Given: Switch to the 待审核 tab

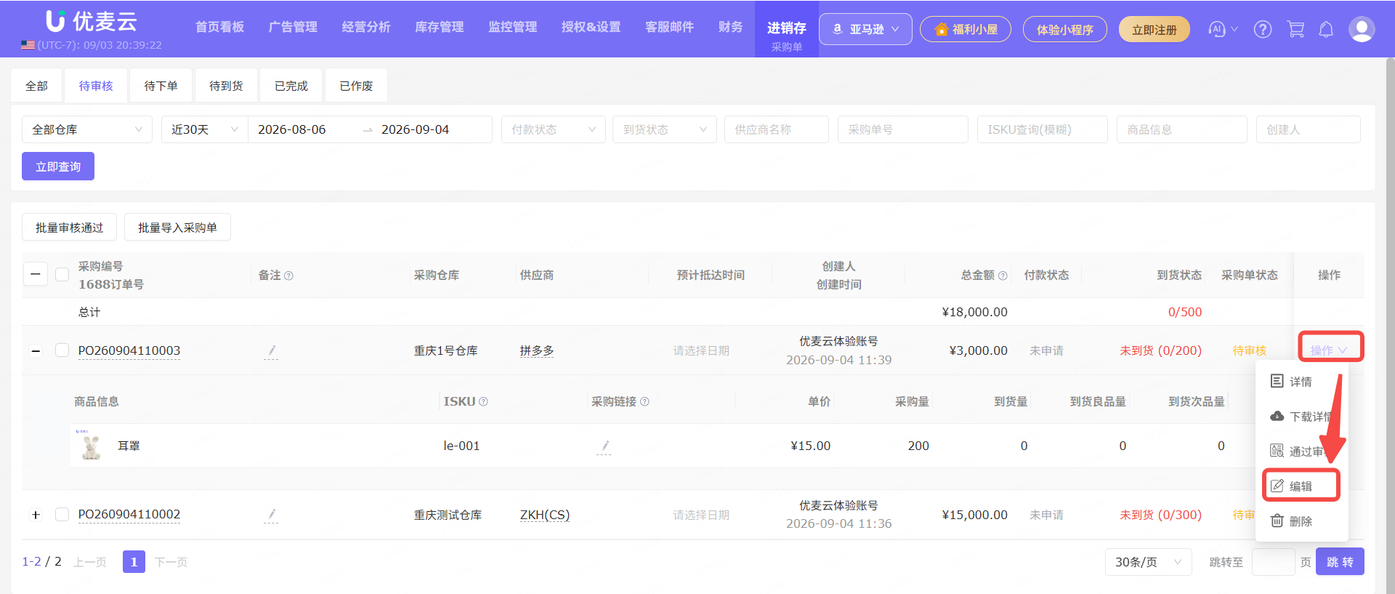Looking at the screenshot, I should pyautogui.click(x=96, y=86).
